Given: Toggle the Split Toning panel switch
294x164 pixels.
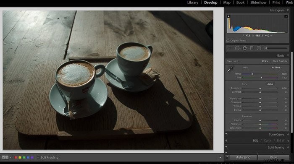Looking at the screenshot, I should point(226,147).
